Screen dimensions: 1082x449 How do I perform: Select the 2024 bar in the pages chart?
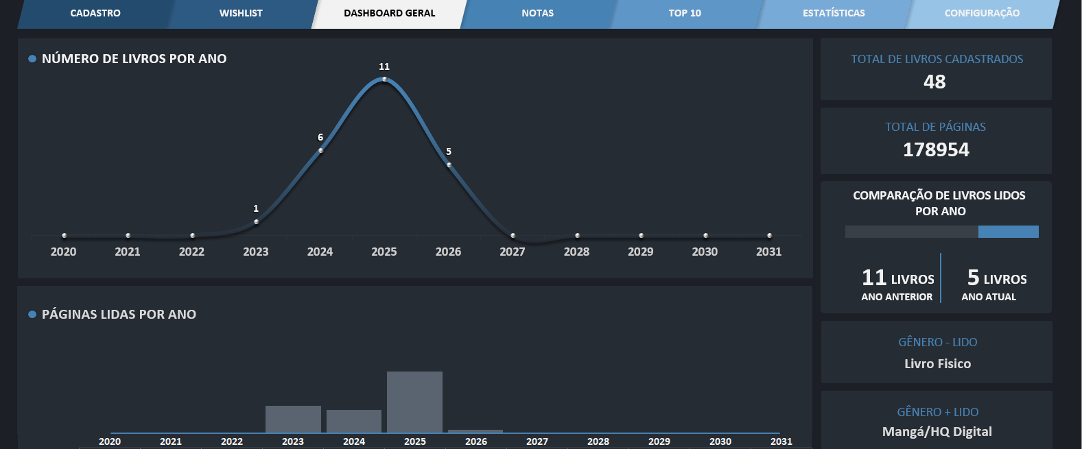[354, 422]
